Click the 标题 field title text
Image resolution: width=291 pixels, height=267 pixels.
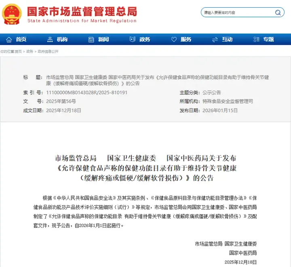[157, 80]
